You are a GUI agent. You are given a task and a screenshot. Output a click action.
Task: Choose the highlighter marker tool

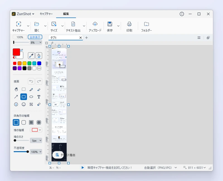point(39,89)
